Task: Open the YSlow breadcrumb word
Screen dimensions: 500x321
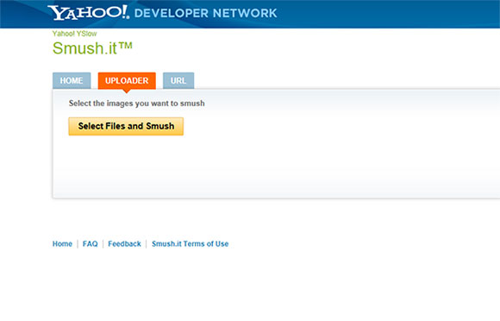Action: [x=86, y=34]
